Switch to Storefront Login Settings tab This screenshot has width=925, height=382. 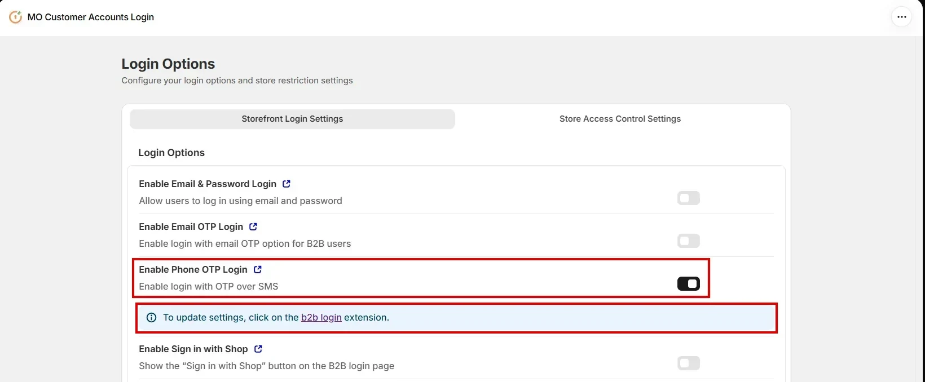pyautogui.click(x=292, y=119)
